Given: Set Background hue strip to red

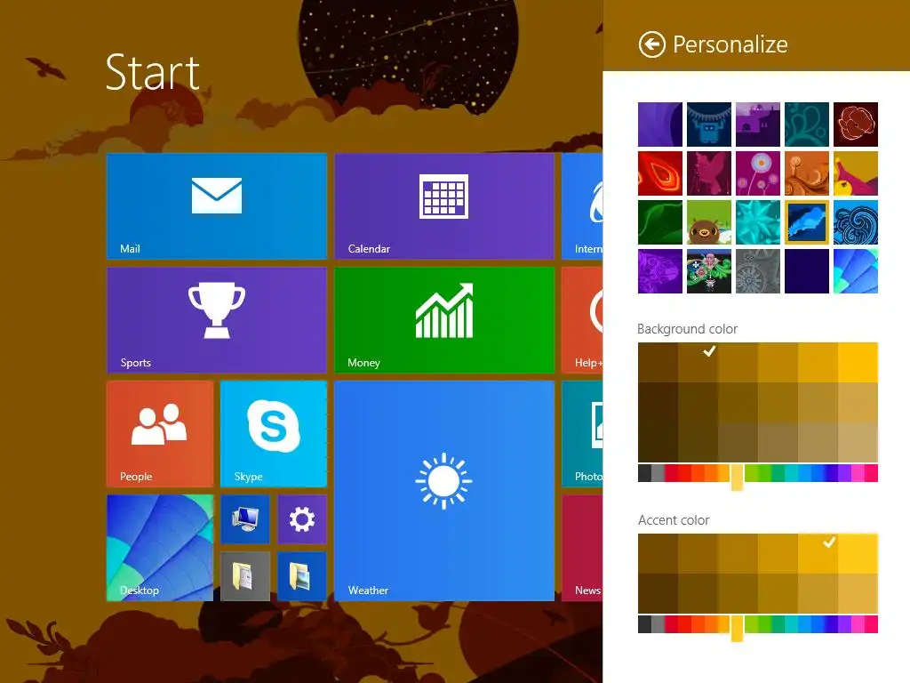Looking at the screenshot, I should coord(674,473).
